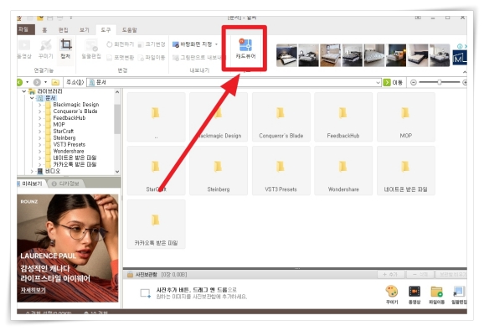Adjust the thumbnail zoom slider handle

tap(439, 82)
